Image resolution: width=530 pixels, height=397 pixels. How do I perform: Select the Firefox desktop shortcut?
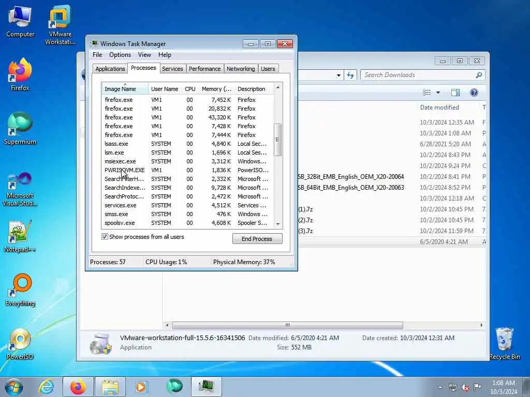(20, 74)
